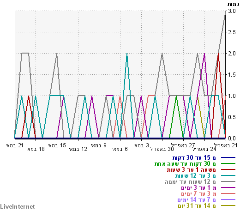The height and width of the screenshot is (211, 240).
Task: Click the y-axis value 1.0
Action: pyautogui.click(x=232, y=96)
